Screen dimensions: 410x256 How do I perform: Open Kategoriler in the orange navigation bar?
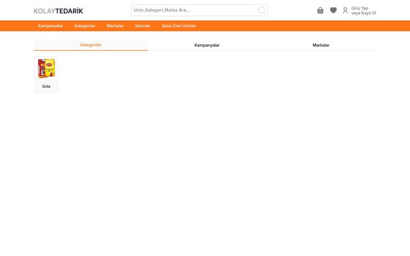pyautogui.click(x=85, y=26)
